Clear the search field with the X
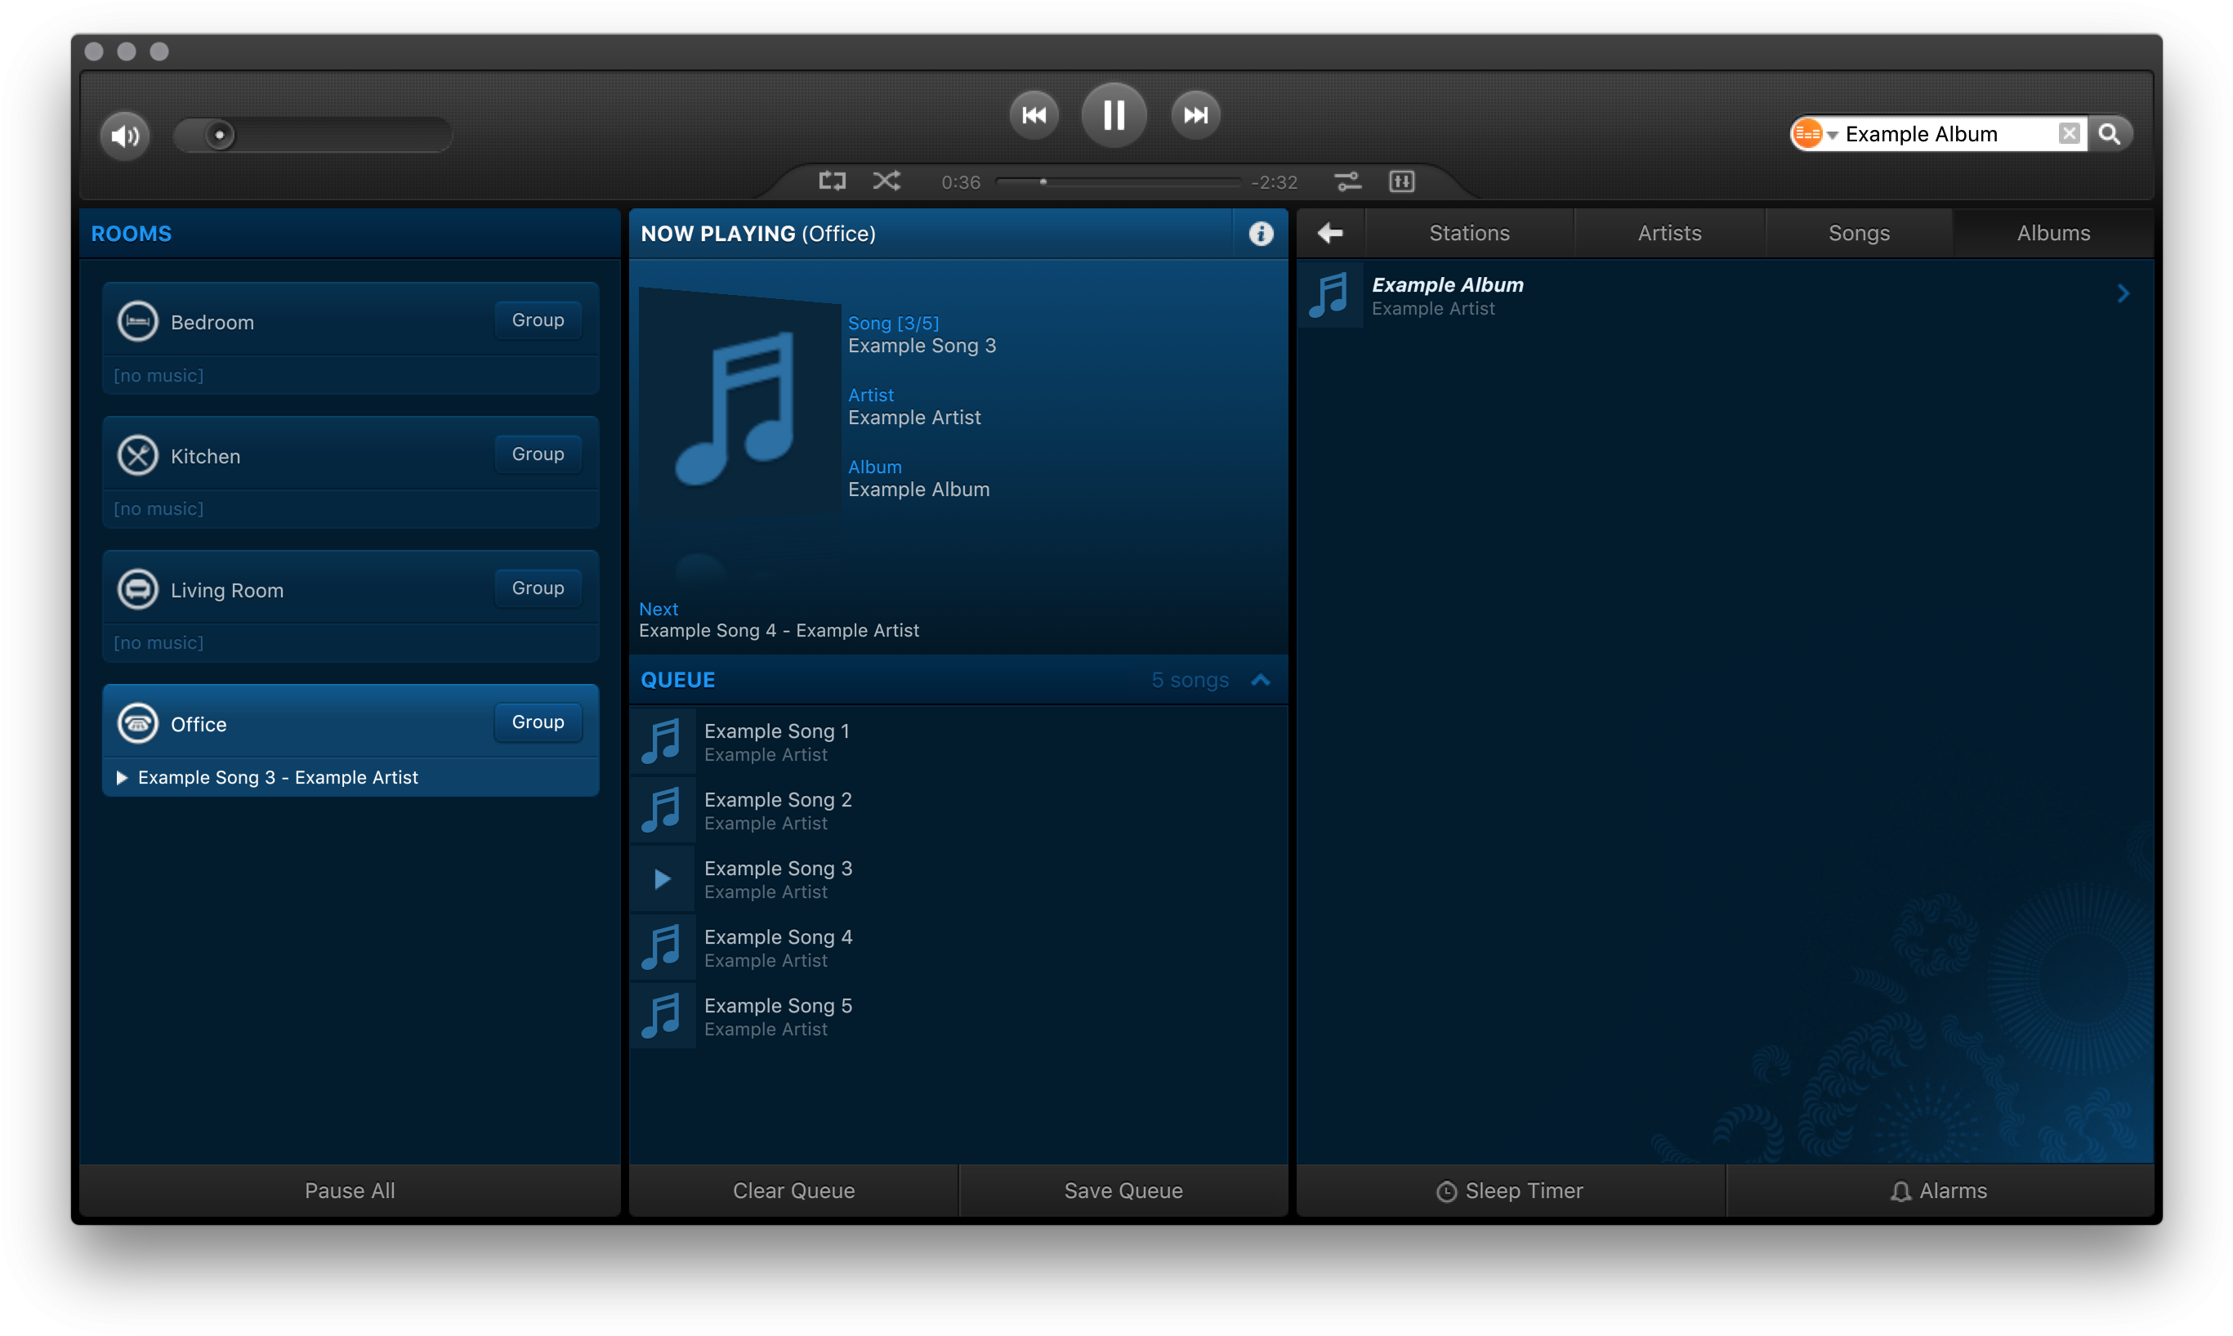This screenshot has width=2233, height=1336. [2070, 133]
